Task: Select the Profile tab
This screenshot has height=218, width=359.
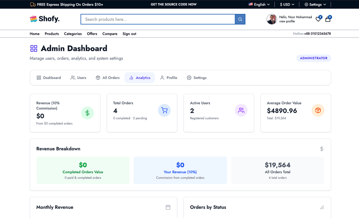Action: [x=169, y=78]
